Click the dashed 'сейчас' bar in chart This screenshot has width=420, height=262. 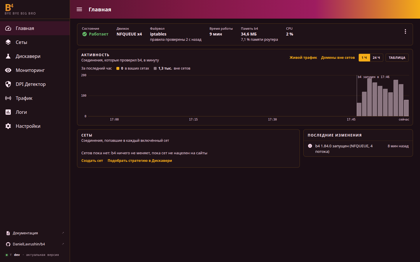point(406,108)
